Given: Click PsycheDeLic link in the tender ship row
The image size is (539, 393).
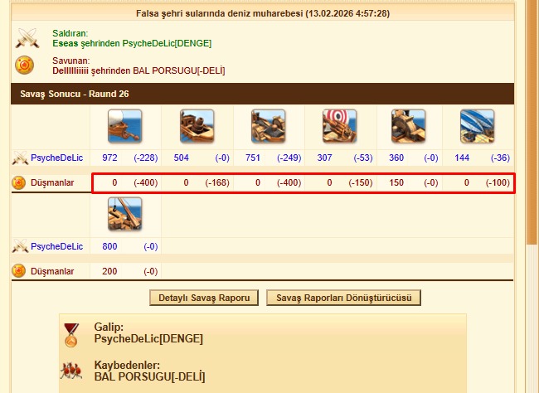Looking at the screenshot, I should [x=56, y=246].
